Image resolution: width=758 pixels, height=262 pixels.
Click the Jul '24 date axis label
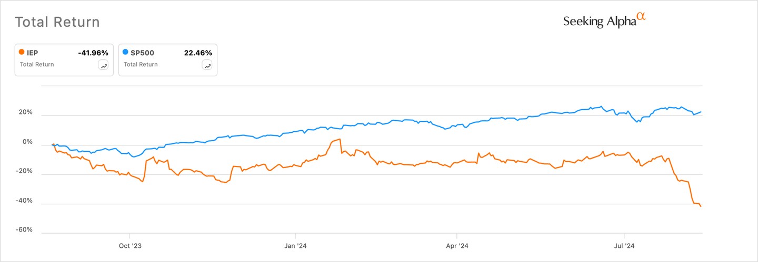(x=624, y=245)
